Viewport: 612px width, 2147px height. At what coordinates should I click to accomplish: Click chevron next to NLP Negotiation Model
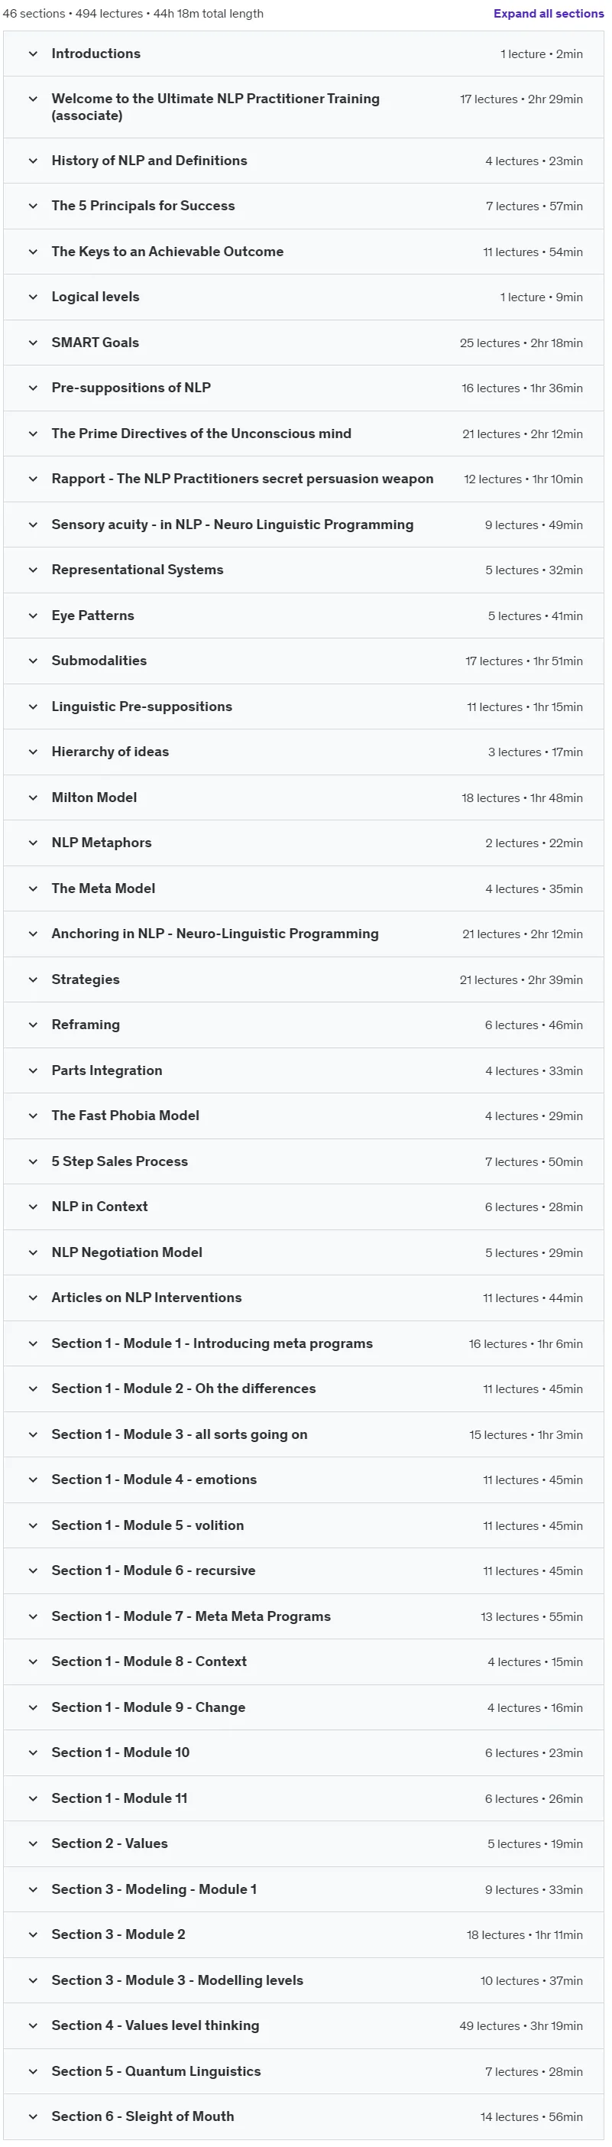tap(34, 1252)
